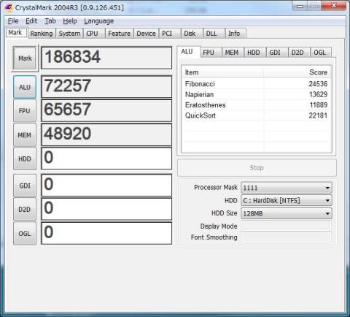Click the total Mark score 186834
Image resolution: width=350 pixels, height=317 pixels.
pyautogui.click(x=106, y=58)
